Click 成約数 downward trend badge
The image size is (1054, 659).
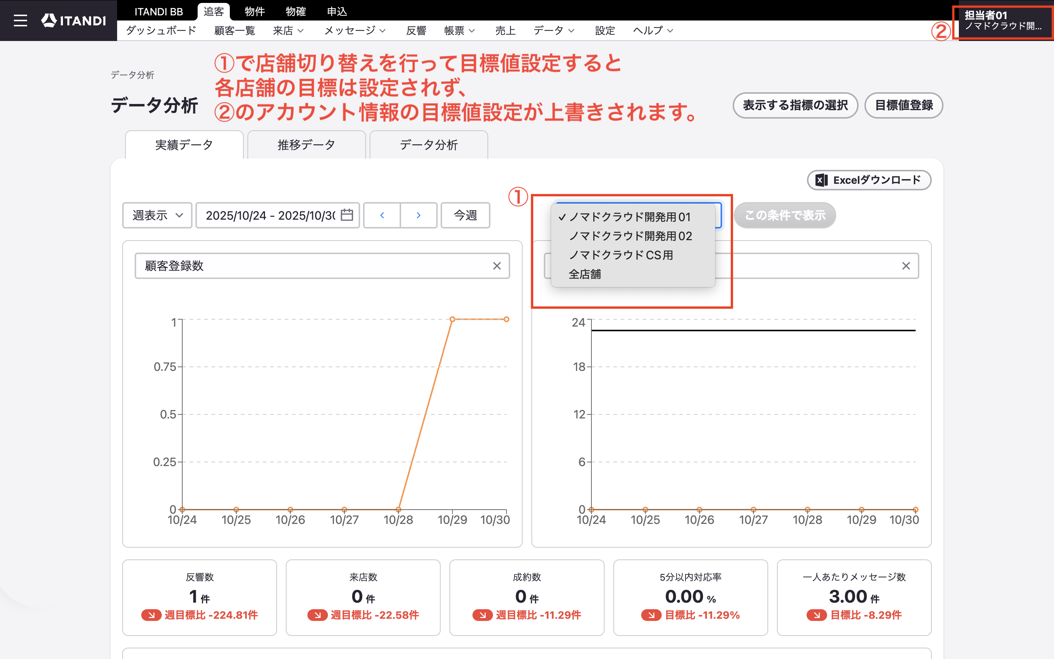coord(483,615)
